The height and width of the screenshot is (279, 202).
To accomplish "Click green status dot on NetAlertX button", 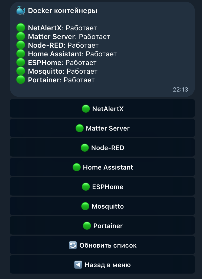I will [86, 109].
